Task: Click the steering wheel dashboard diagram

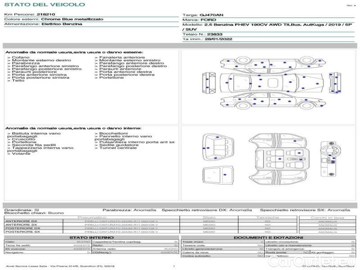Action: pos(328,159)
